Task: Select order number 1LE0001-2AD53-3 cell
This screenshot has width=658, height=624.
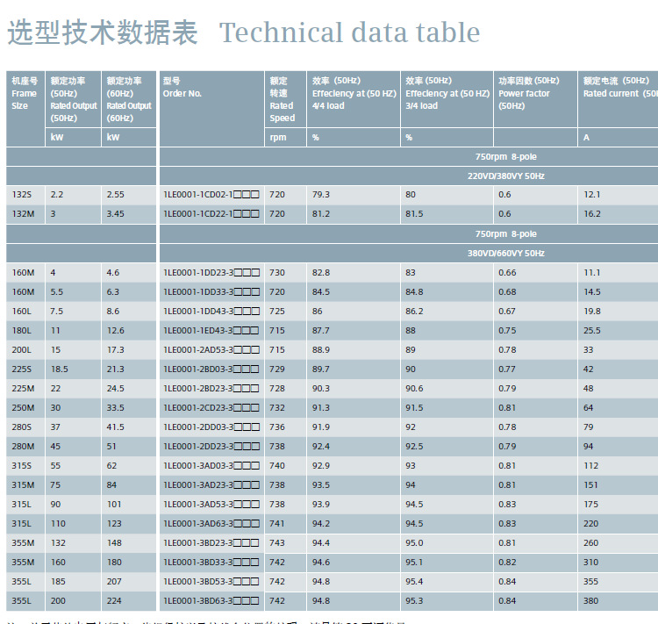Action: (x=212, y=350)
